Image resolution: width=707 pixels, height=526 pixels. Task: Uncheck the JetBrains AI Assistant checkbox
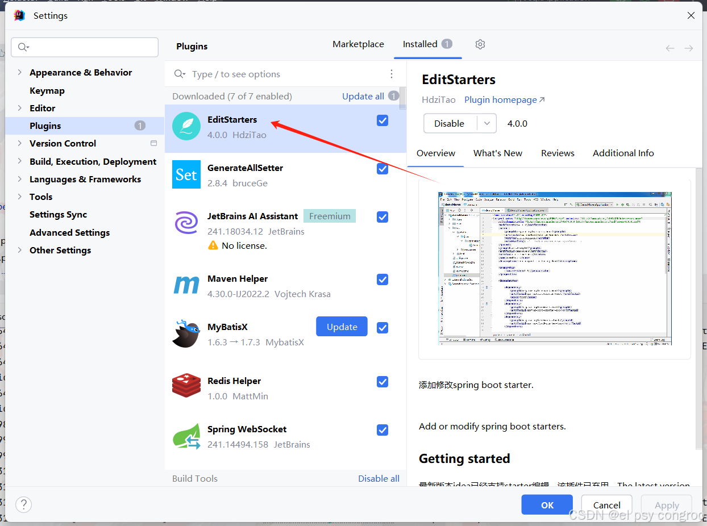click(x=382, y=217)
